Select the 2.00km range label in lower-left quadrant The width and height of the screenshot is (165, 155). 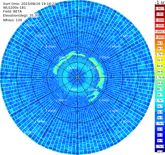coord(61,100)
